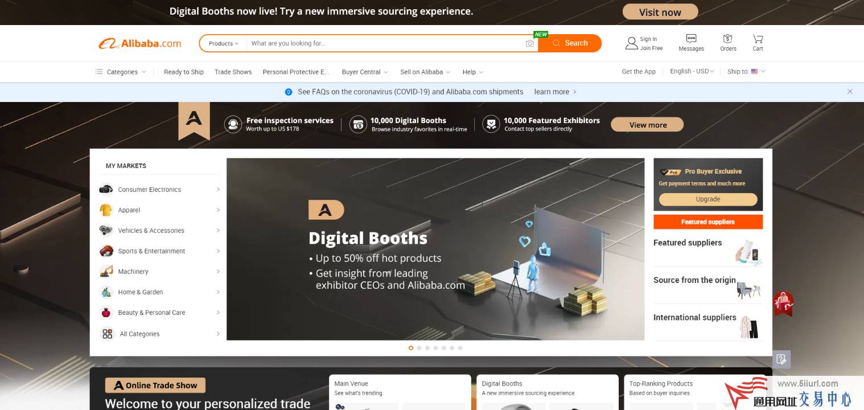Click the Free inspection services icon
This screenshot has width=864, height=410.
(x=233, y=124)
